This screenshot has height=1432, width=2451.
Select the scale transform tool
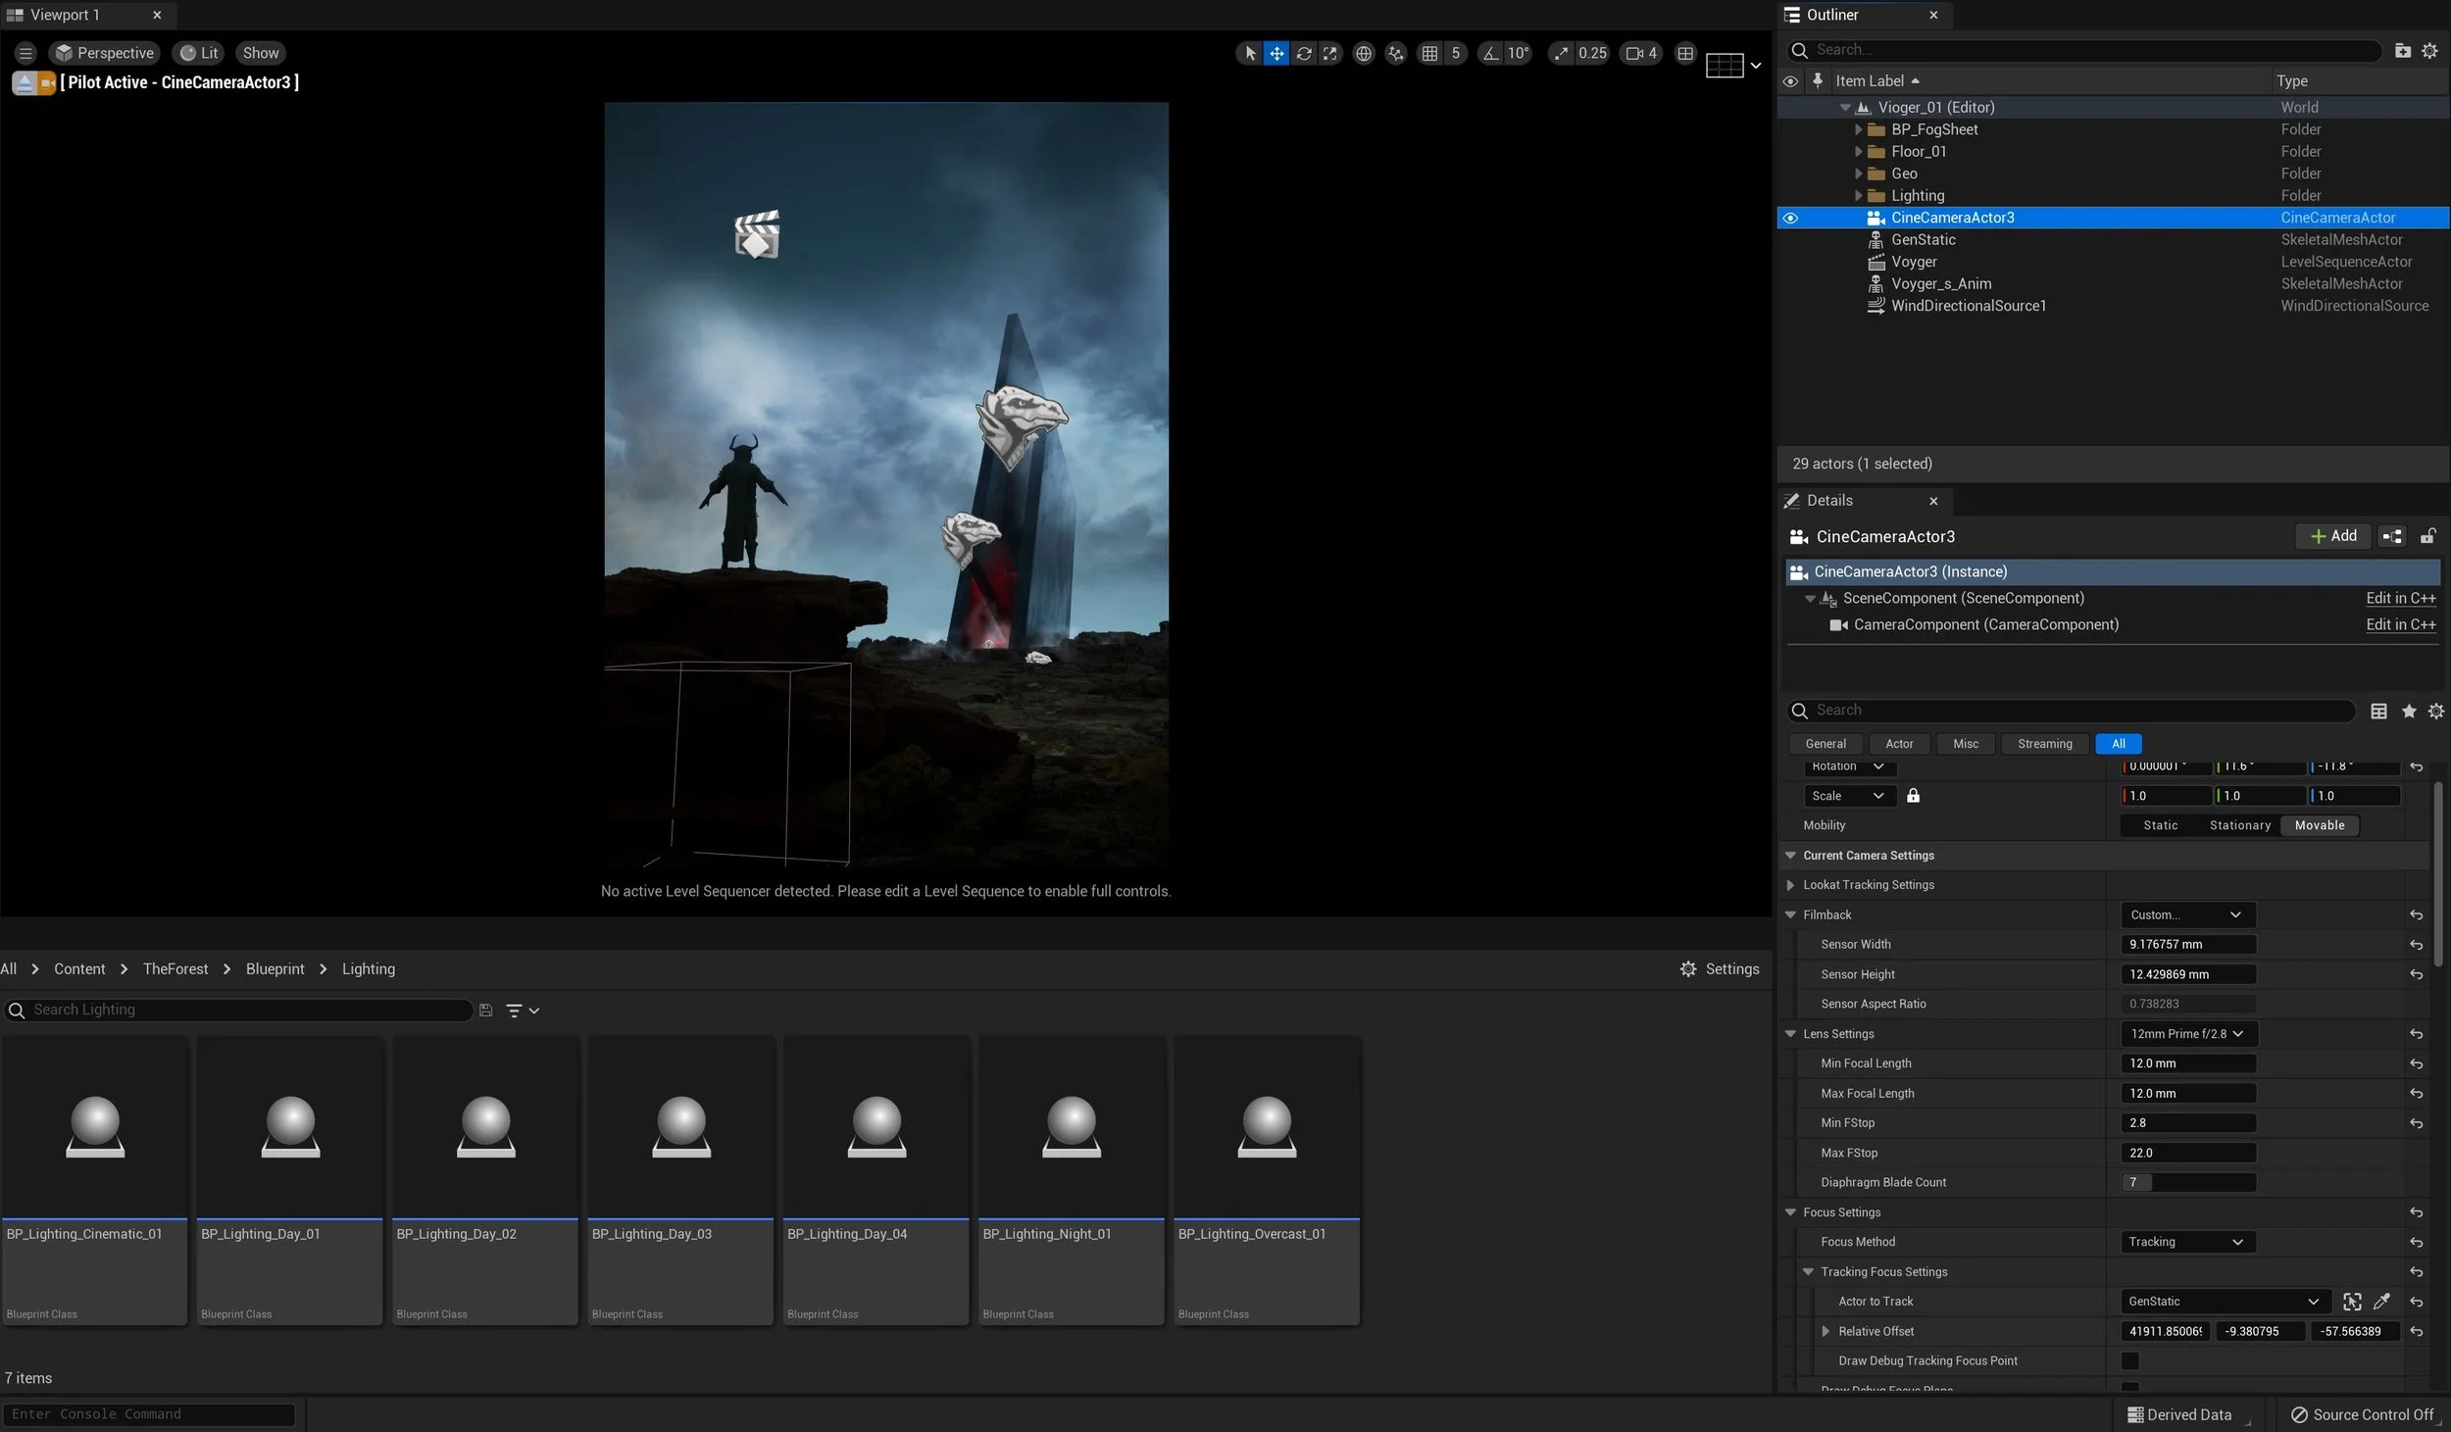[1329, 54]
